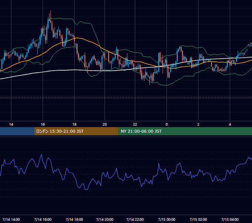This screenshot has width=252, height=223.
Task: Click the 7/14 18:00 label on indicator axis
Action: 74,219
